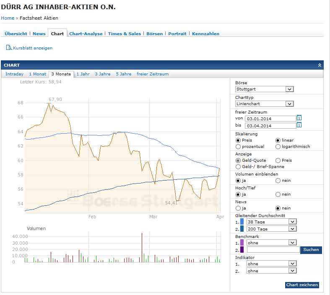Click the light blue 38 Tage color swatch

point(242,222)
